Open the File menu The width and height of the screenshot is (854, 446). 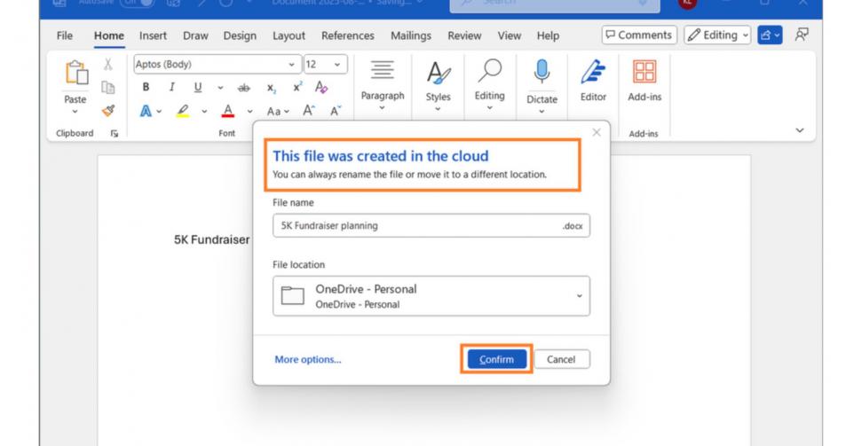pyautogui.click(x=64, y=35)
